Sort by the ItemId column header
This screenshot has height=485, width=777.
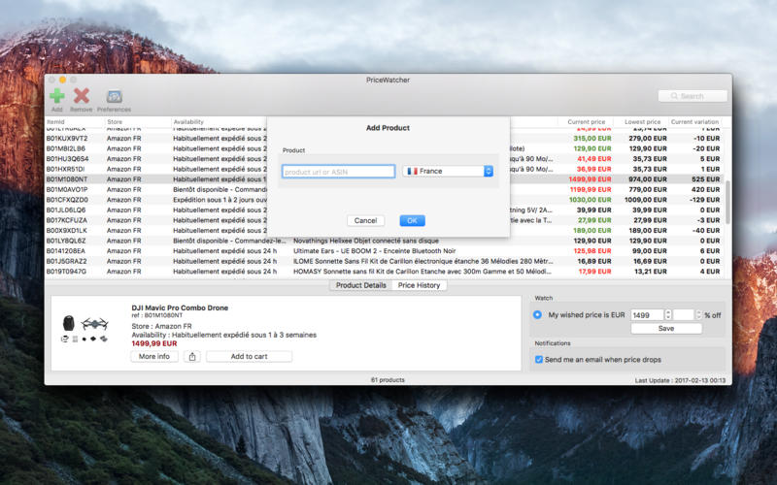point(75,122)
